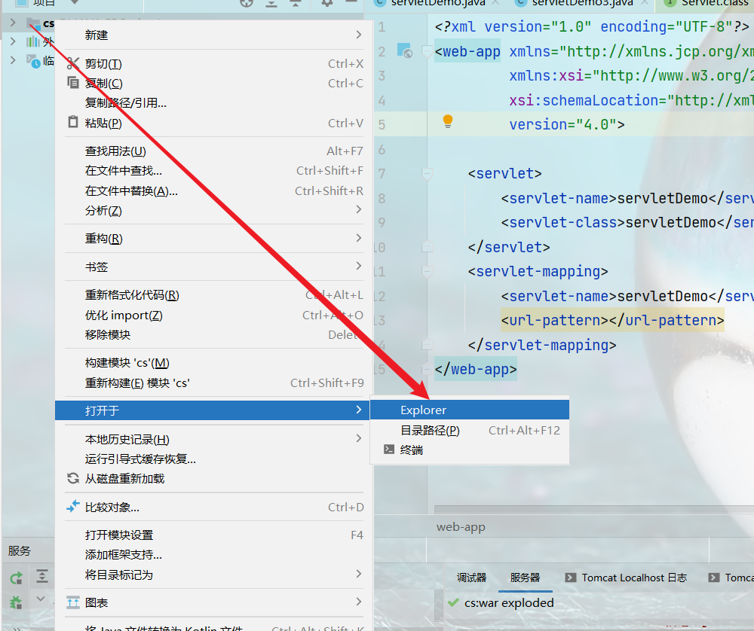Screen dimensions: 754x631
Task: Choose 打开模块设置 from context menu
Action: (214, 535)
